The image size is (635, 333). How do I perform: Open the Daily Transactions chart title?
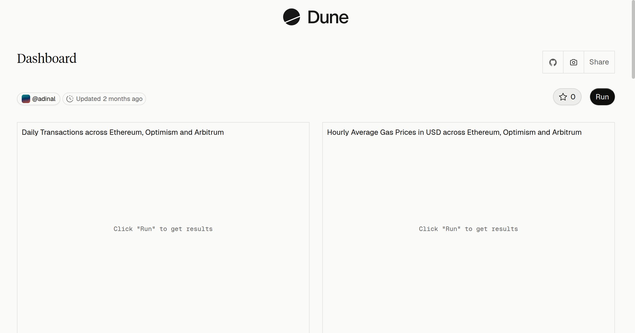123,132
